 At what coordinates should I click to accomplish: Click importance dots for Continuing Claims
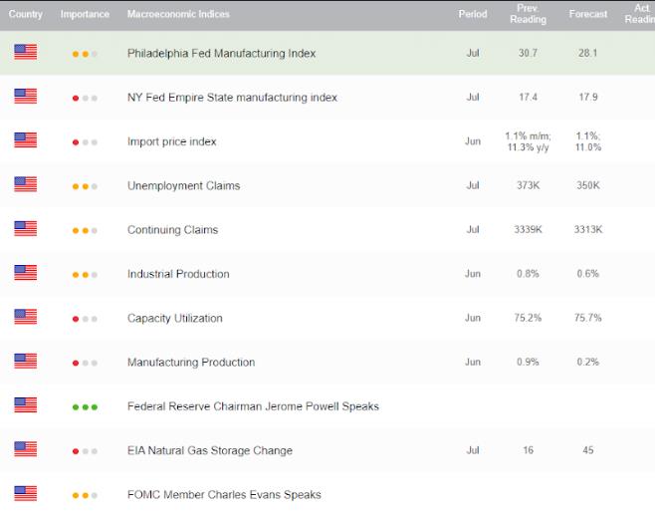point(85,231)
